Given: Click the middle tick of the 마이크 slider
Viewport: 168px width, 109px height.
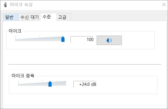Looking at the screenshot, I should coord(39,36).
